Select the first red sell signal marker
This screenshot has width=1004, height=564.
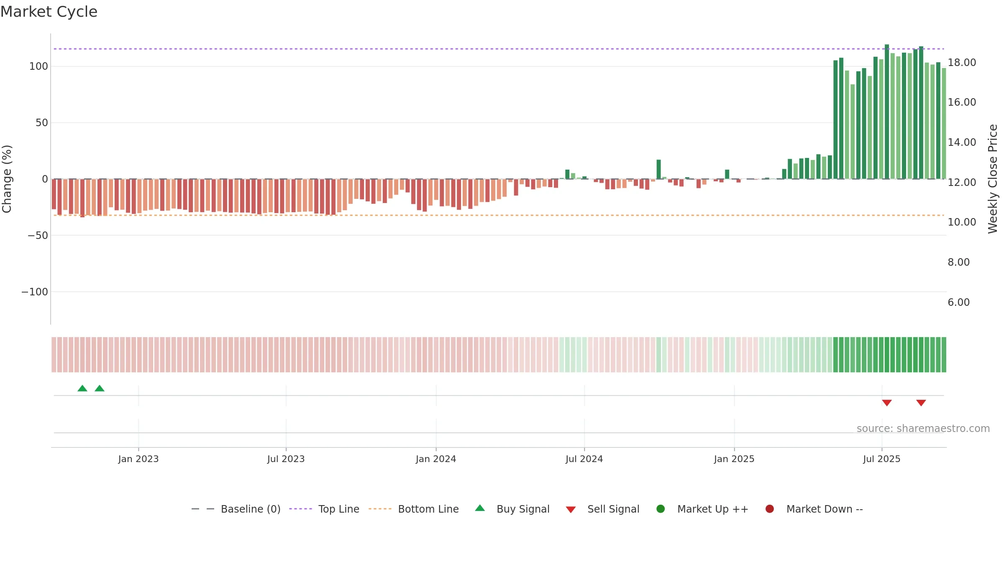[x=887, y=403]
